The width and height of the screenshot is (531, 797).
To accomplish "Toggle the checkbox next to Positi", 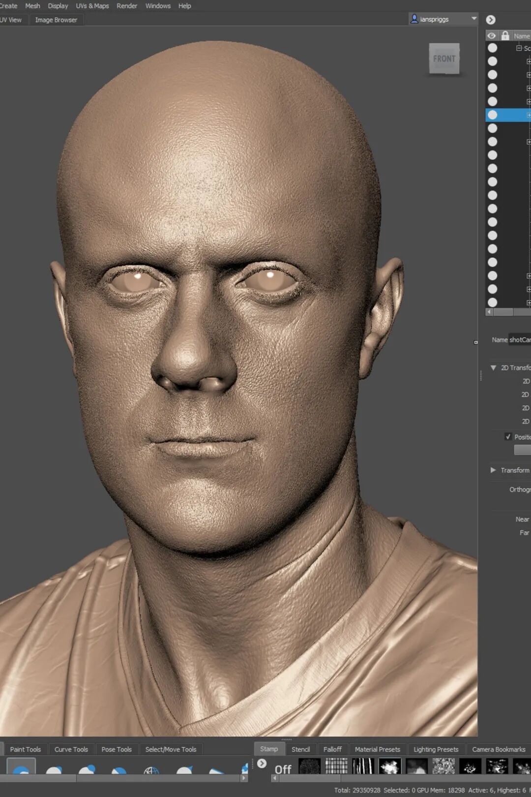I will pyautogui.click(x=508, y=436).
